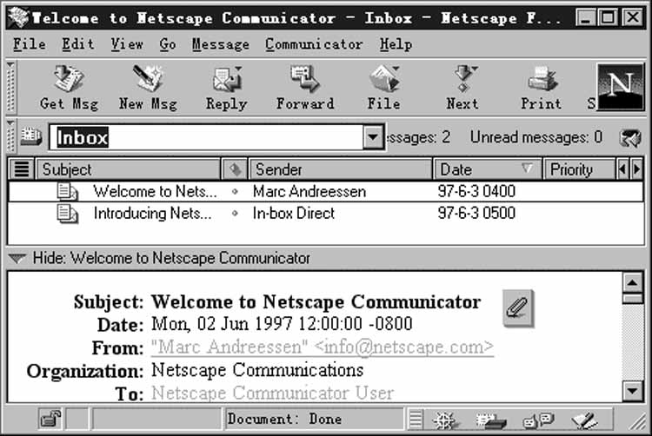Collapse the location toolbar via grip handle
This screenshot has height=436, width=652.
[10, 136]
